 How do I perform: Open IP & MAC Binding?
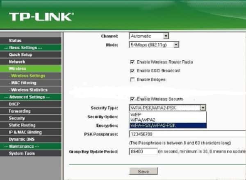click(31, 132)
